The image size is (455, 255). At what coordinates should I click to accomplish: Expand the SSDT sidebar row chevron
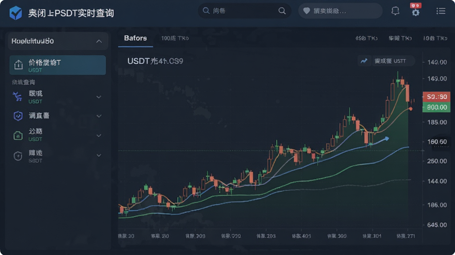point(99,155)
